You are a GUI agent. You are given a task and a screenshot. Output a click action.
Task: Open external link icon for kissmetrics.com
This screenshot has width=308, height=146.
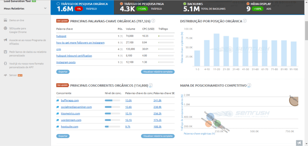click(x=58, y=114)
